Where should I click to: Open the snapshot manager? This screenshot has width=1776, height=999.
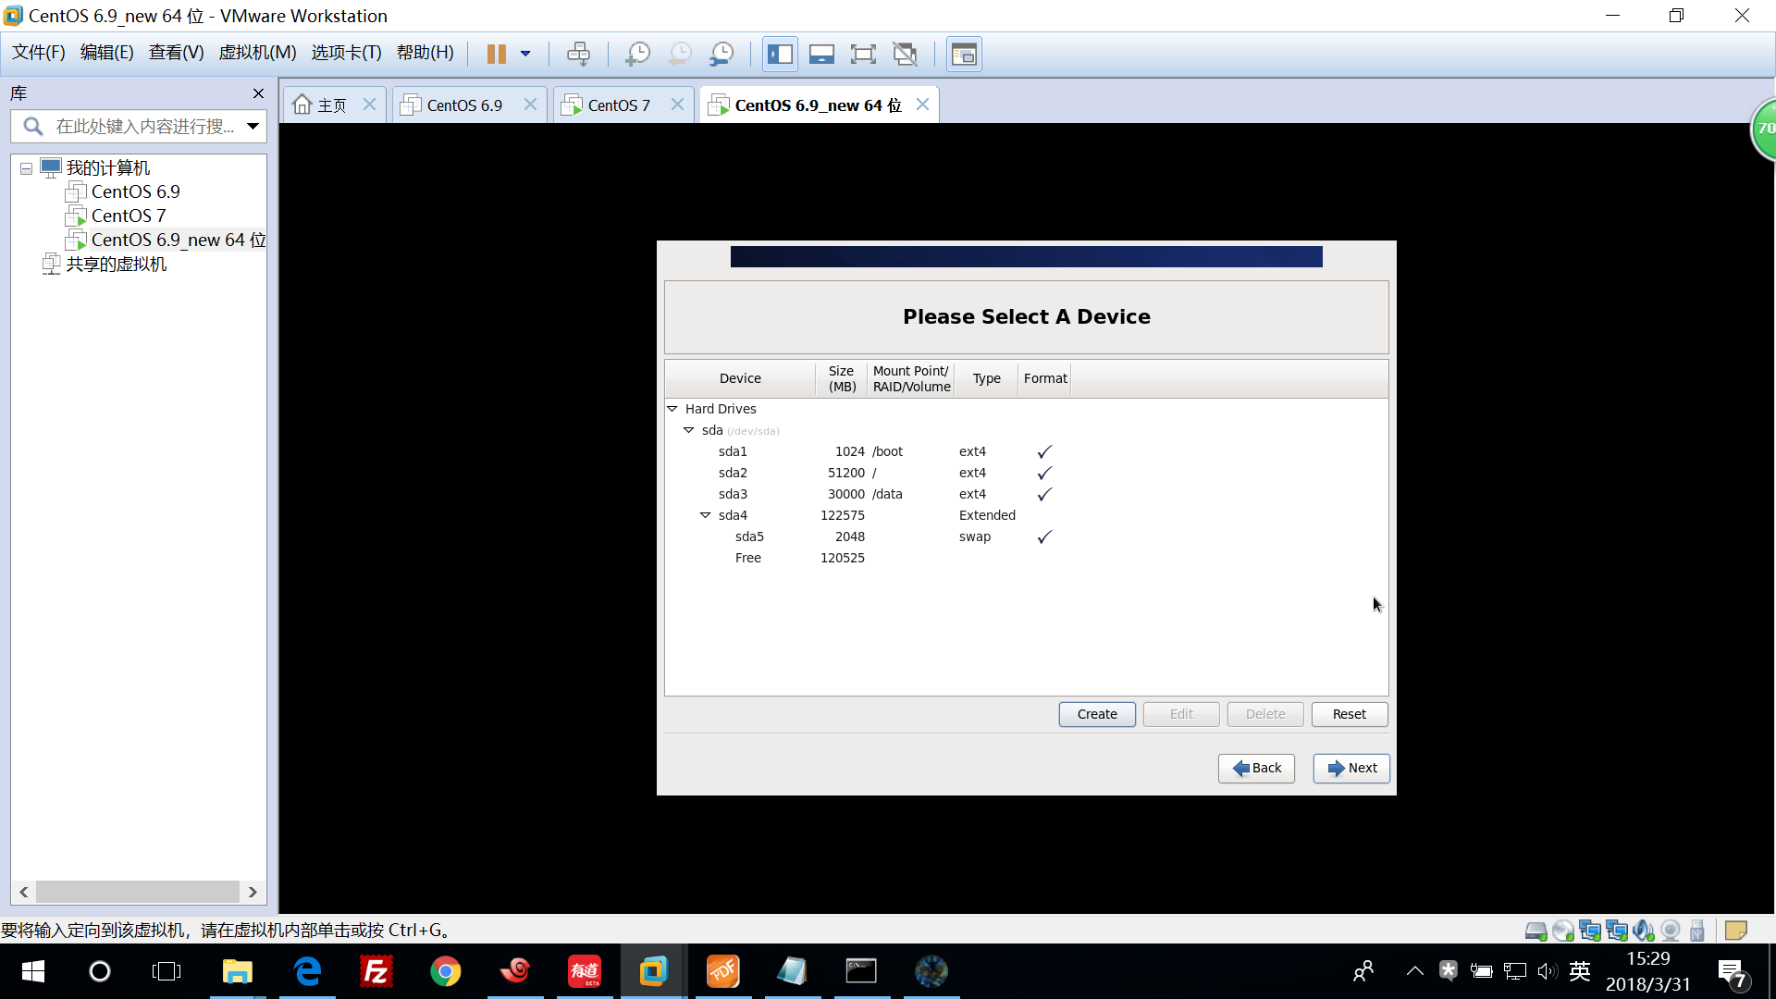pyautogui.click(x=721, y=54)
